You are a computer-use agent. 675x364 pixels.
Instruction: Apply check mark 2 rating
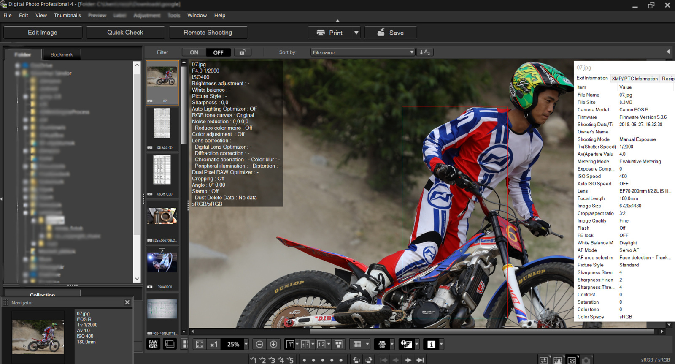262,360
